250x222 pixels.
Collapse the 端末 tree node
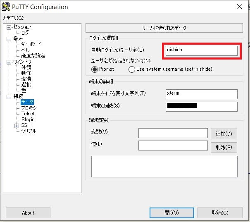click(9, 39)
